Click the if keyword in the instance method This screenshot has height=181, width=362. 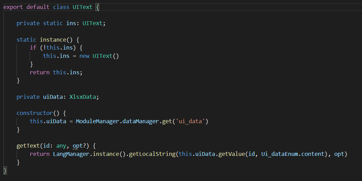pyautogui.click(x=33, y=47)
